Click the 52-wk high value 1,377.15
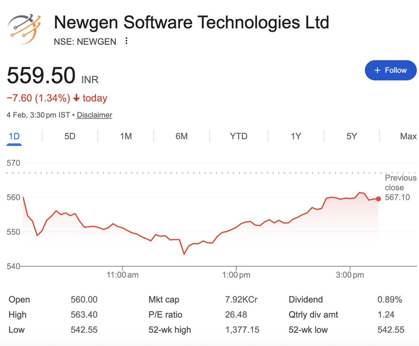This screenshot has height=346, width=419. click(242, 330)
